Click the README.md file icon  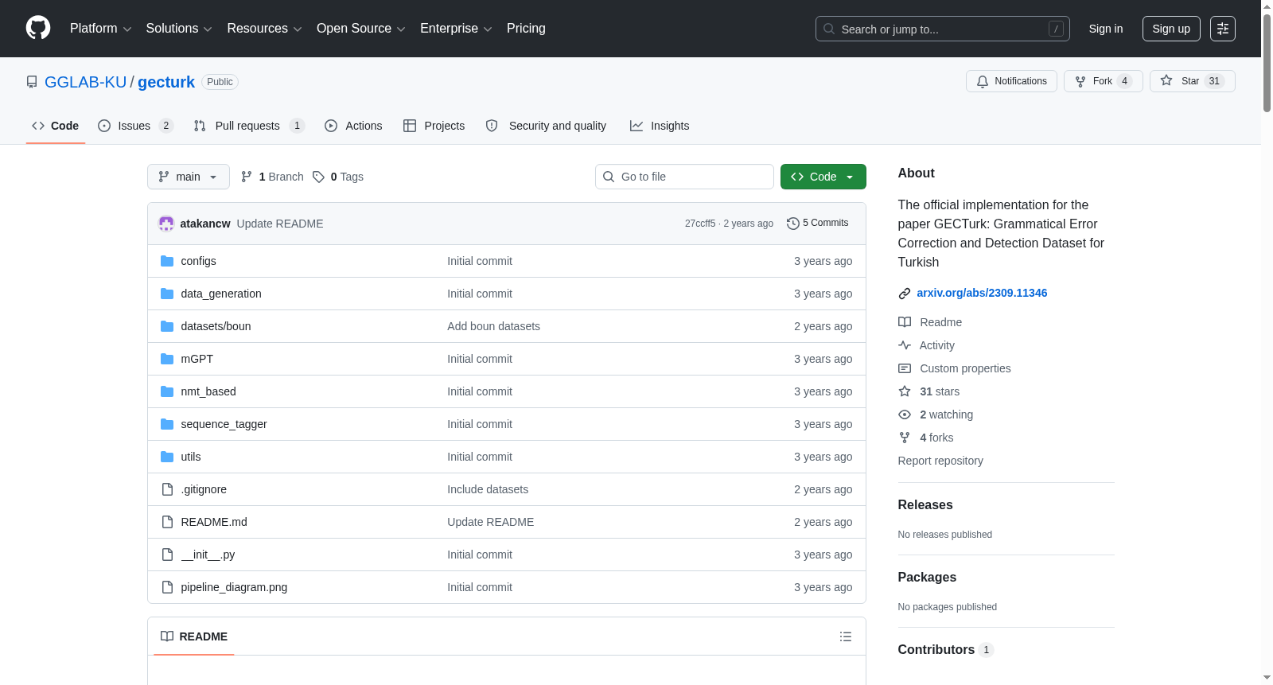pos(167,522)
